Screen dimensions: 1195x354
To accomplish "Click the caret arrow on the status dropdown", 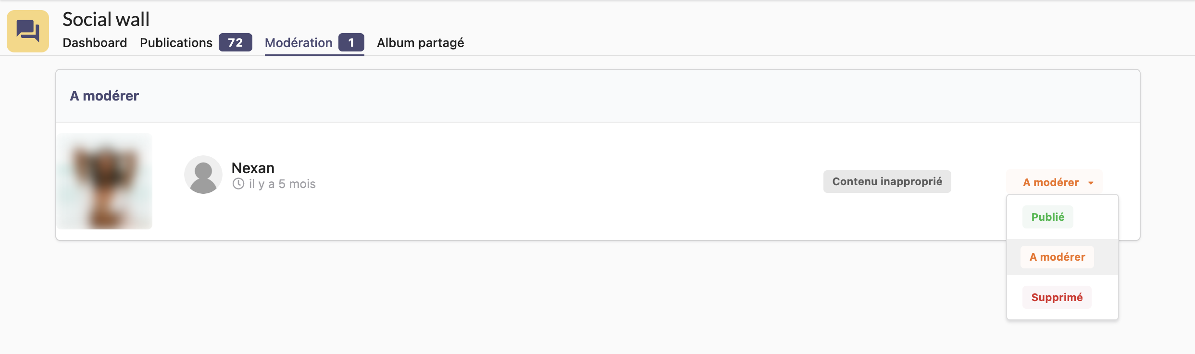I will pos(1091,183).
